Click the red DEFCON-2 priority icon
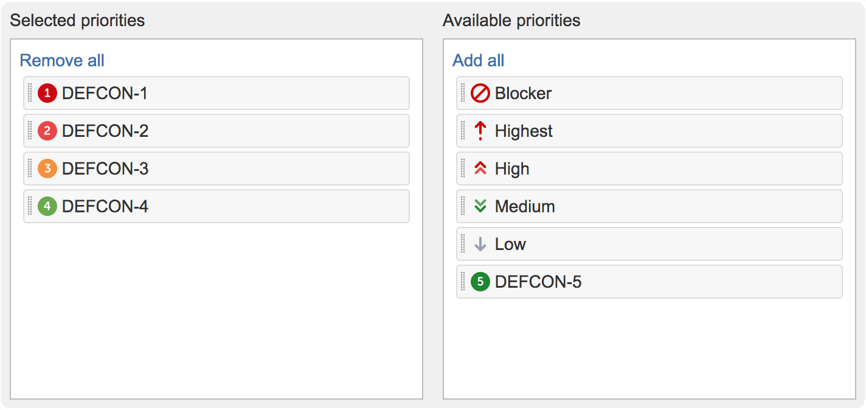 coord(47,131)
